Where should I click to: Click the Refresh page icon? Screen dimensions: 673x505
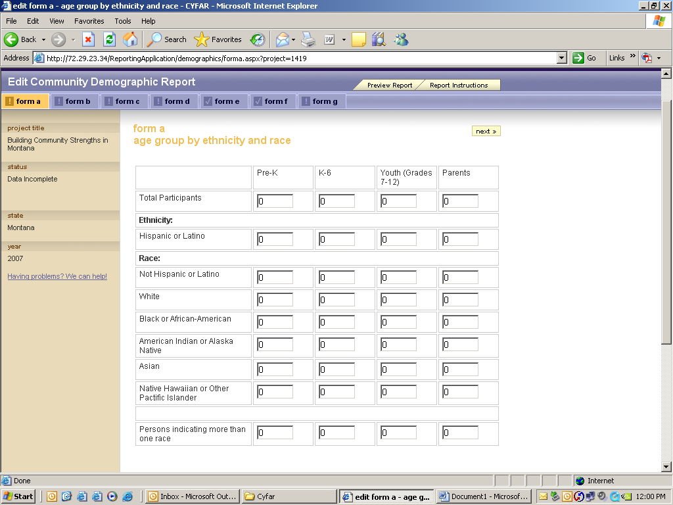(109, 39)
